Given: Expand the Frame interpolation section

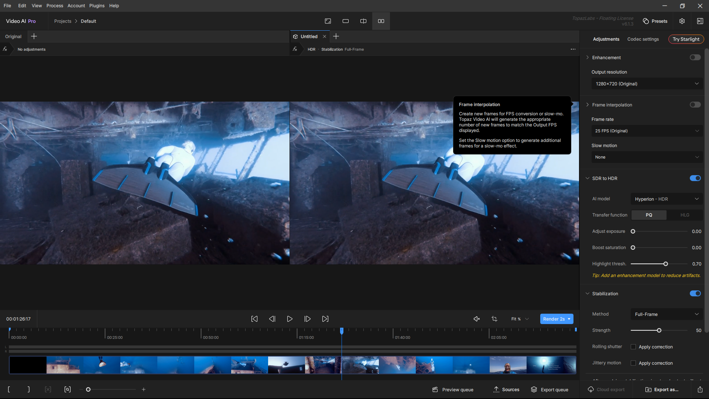Looking at the screenshot, I should pos(588,105).
